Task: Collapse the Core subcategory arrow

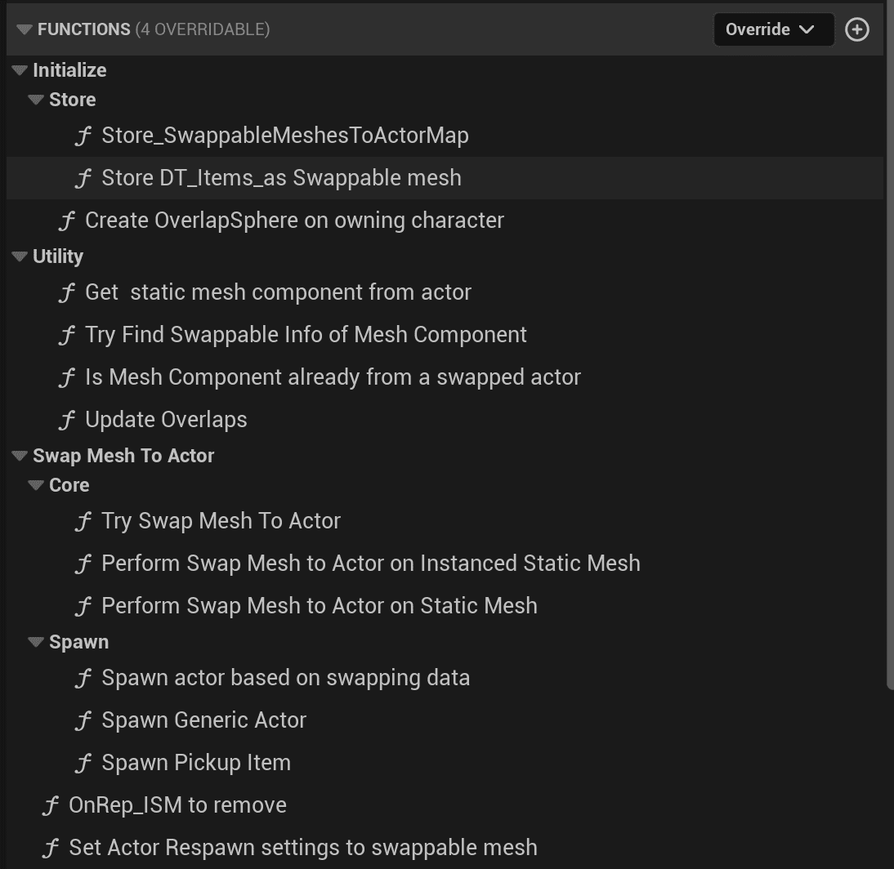Action: pyautogui.click(x=36, y=485)
